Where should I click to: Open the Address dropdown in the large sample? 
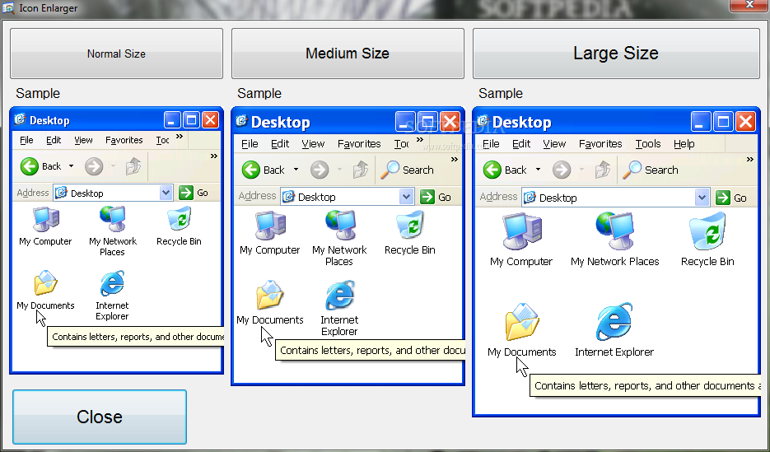[702, 198]
